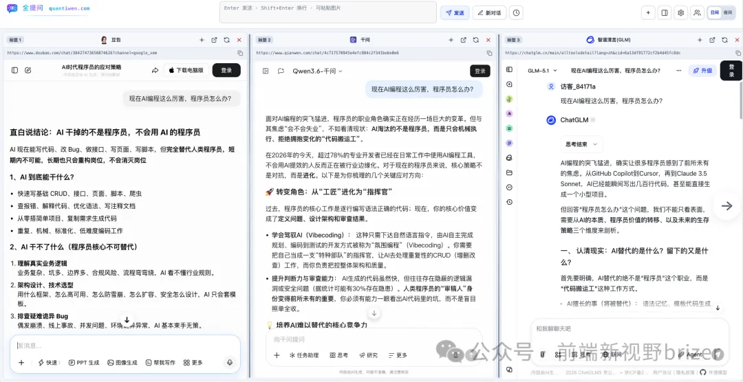The image size is (743, 382).
Task: Open 更多 options in 豆包 input
Action: click(x=193, y=363)
